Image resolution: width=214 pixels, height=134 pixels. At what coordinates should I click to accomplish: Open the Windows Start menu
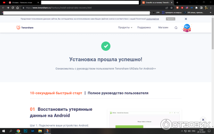click(x=3, y=131)
